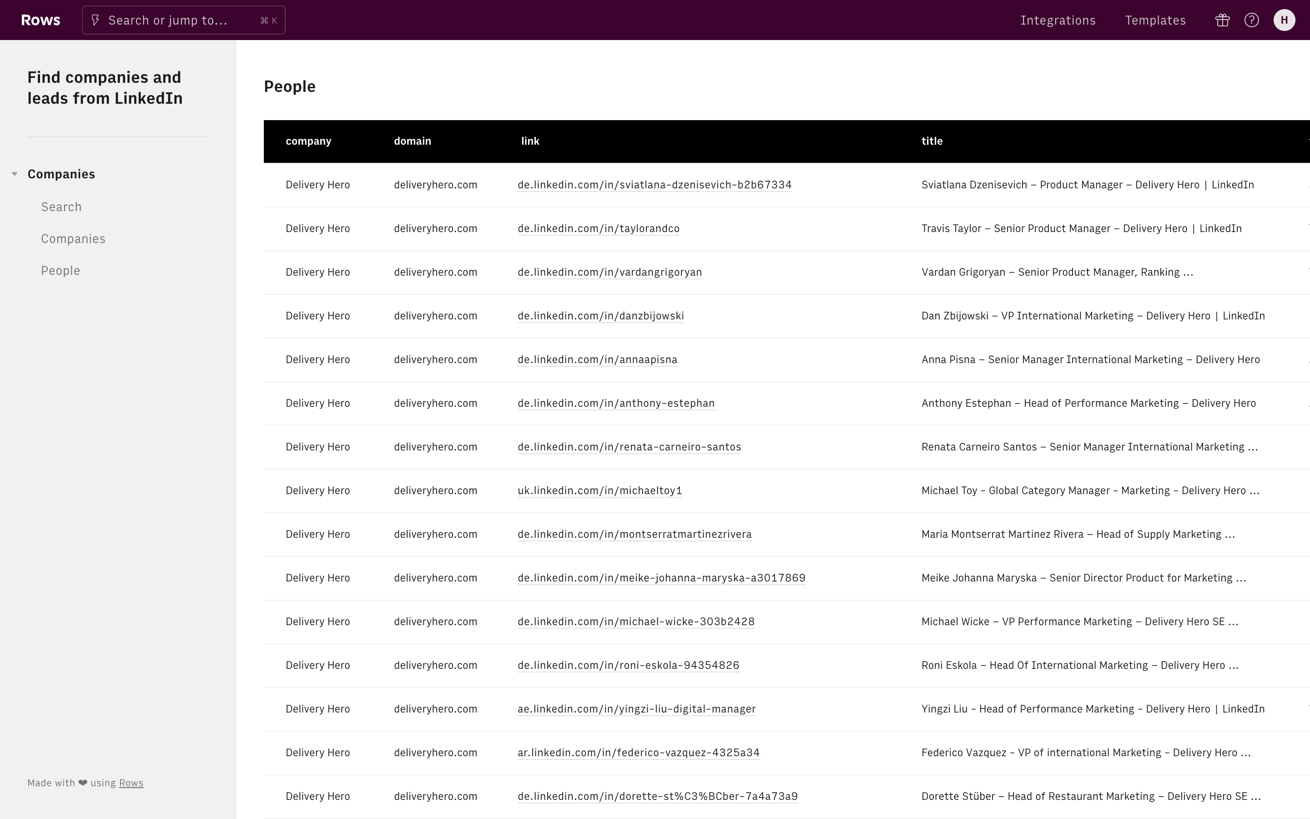Select the Dan Zbijowski VP International Marketing cell

pyautogui.click(x=1093, y=316)
